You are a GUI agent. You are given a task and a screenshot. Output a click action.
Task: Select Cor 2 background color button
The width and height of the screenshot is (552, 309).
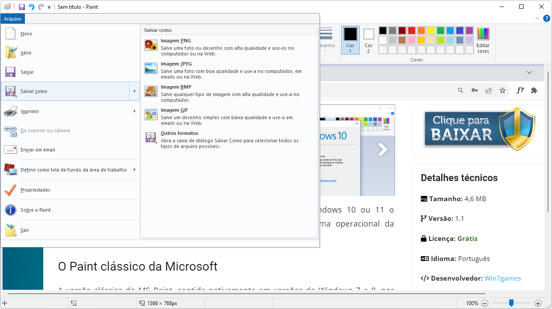[369, 40]
